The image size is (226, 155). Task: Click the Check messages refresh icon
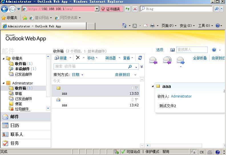click(x=140, y=58)
